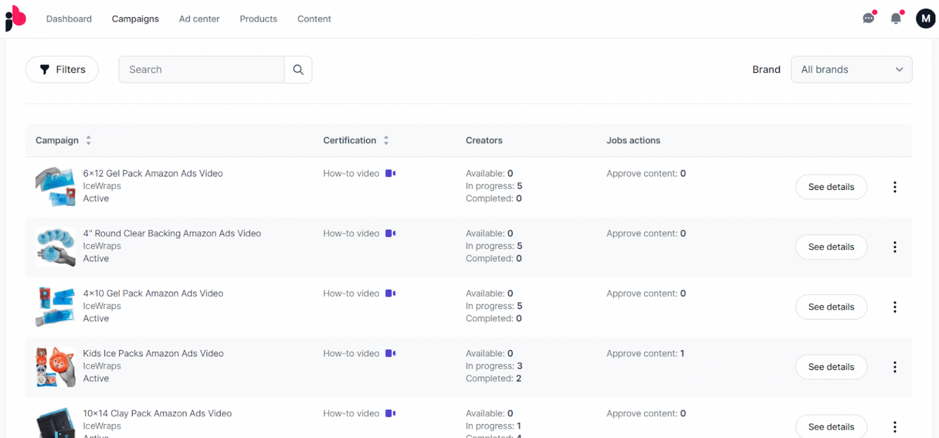939x438 pixels.
Task: Sort the table by Campaign column
Action: pyautogui.click(x=88, y=140)
